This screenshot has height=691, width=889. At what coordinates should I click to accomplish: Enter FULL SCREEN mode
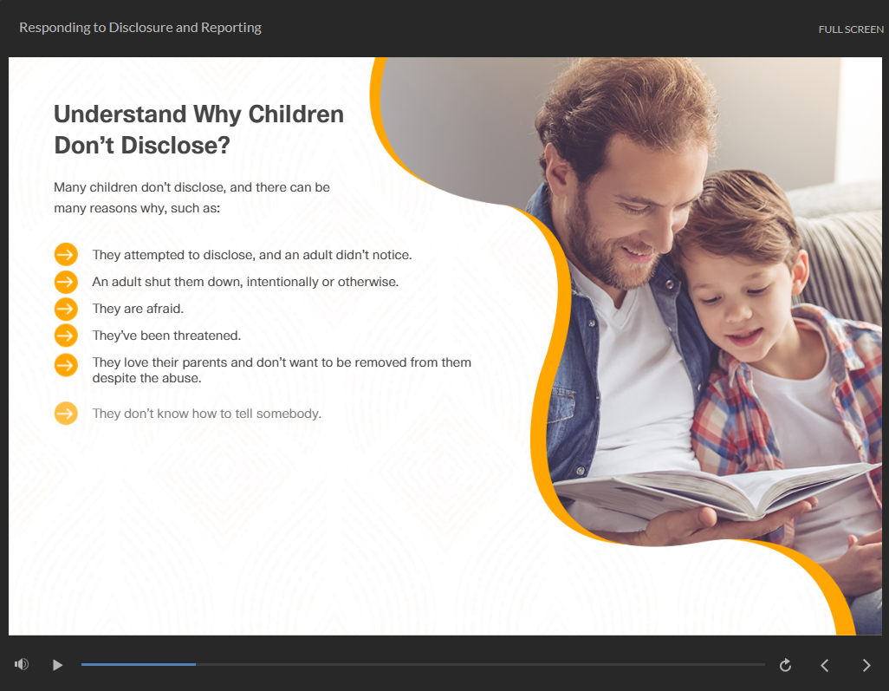851,29
